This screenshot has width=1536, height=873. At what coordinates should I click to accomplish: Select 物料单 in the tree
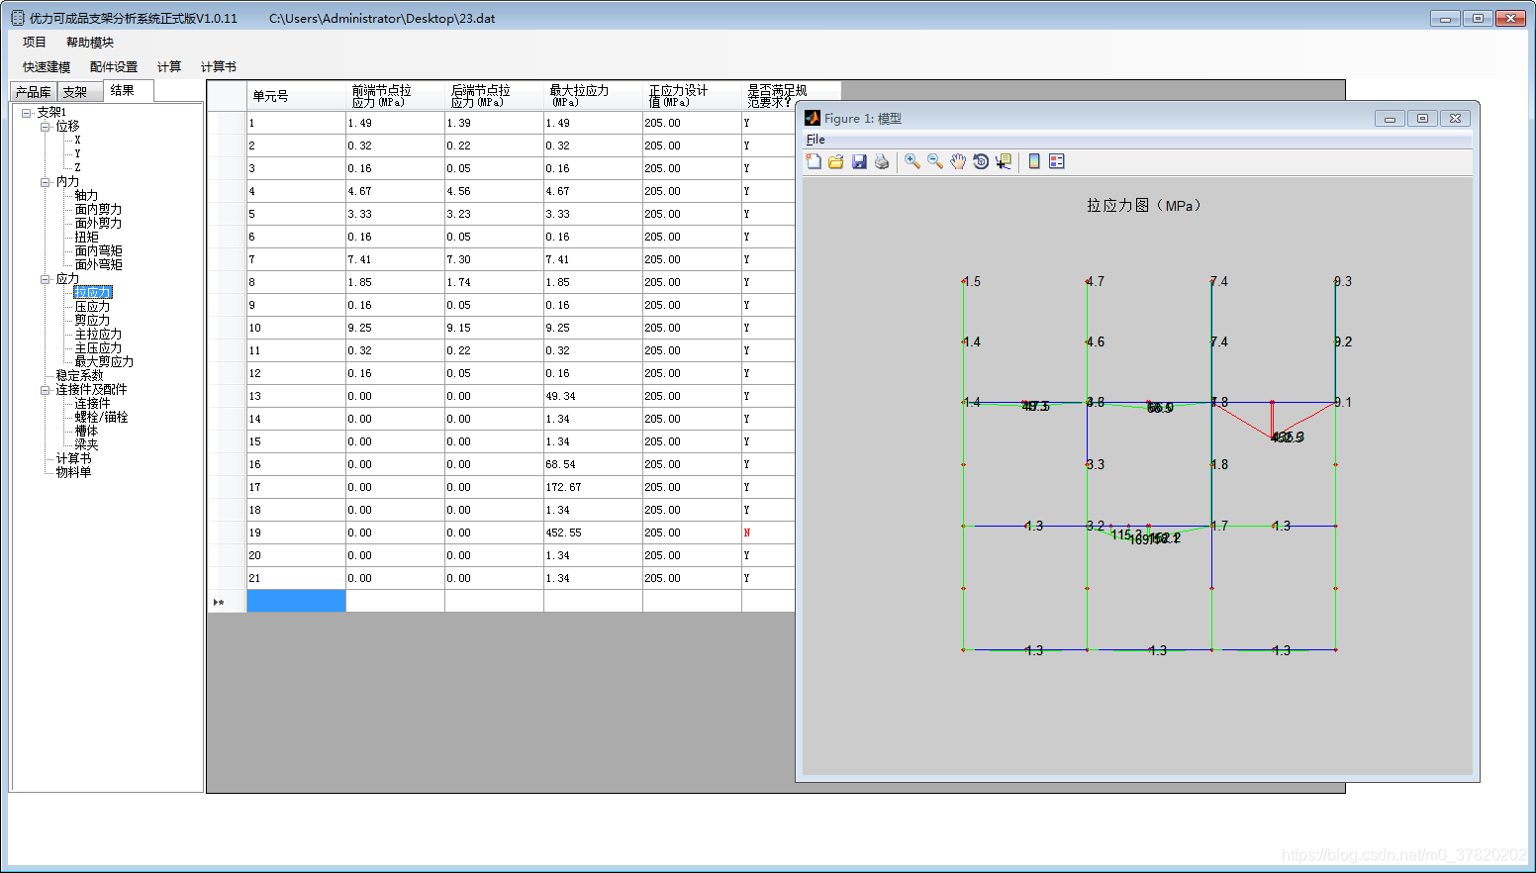pyautogui.click(x=74, y=473)
